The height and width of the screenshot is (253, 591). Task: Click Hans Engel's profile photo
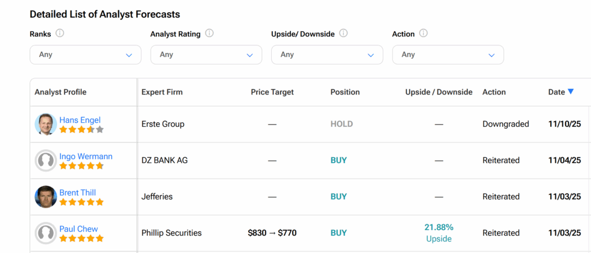pyautogui.click(x=46, y=124)
